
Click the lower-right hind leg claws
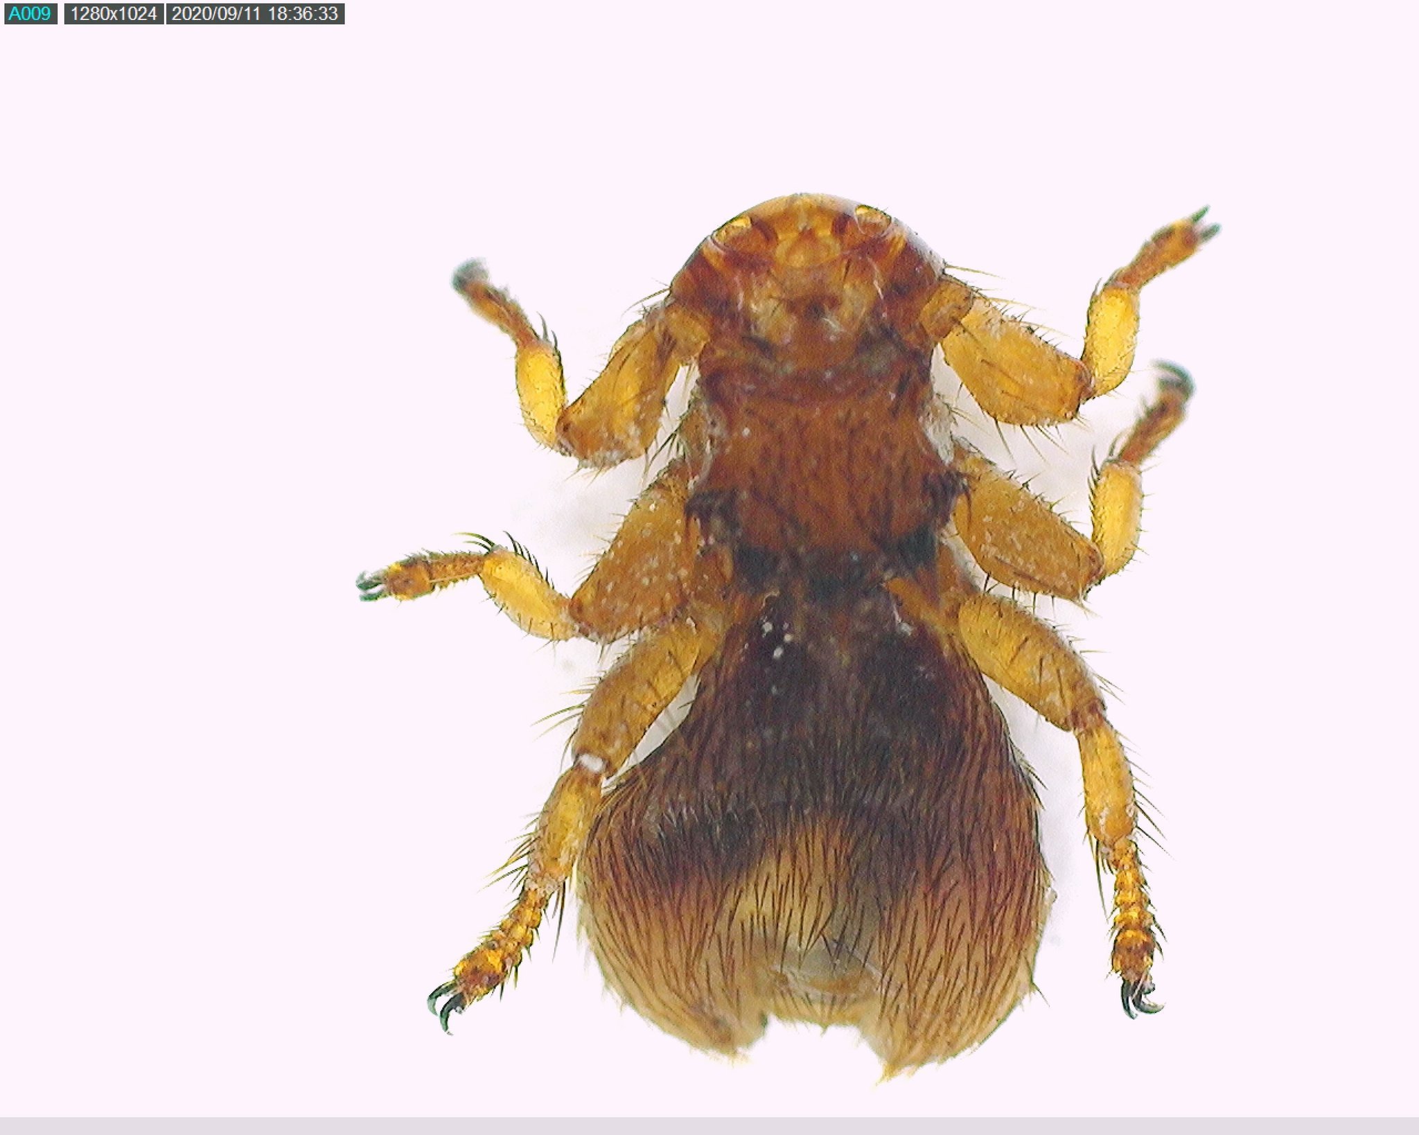pyautogui.click(x=1140, y=999)
